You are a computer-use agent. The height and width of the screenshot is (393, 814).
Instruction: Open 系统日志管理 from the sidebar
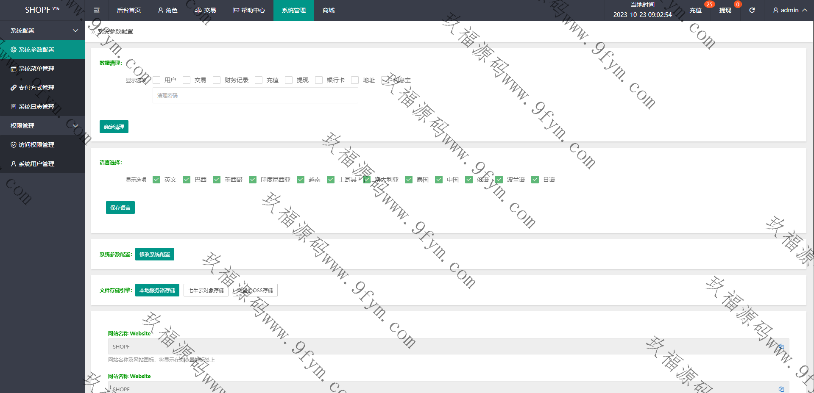pyautogui.click(x=36, y=107)
